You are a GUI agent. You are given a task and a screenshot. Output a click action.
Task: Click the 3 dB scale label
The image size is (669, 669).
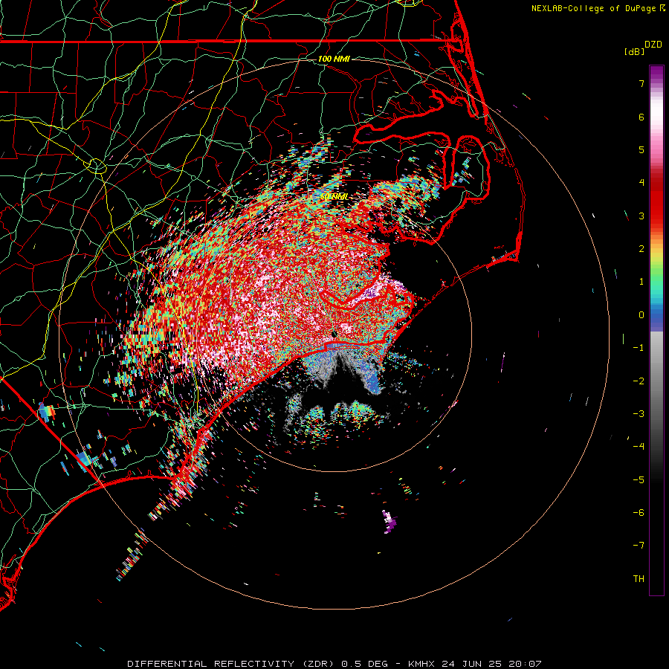641,216
